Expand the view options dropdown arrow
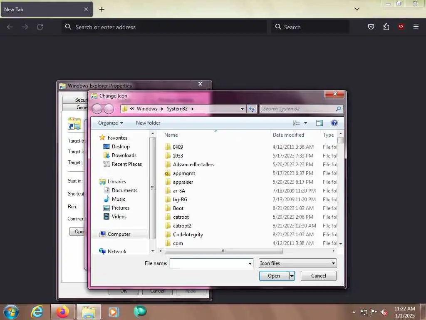 pyautogui.click(x=305, y=123)
